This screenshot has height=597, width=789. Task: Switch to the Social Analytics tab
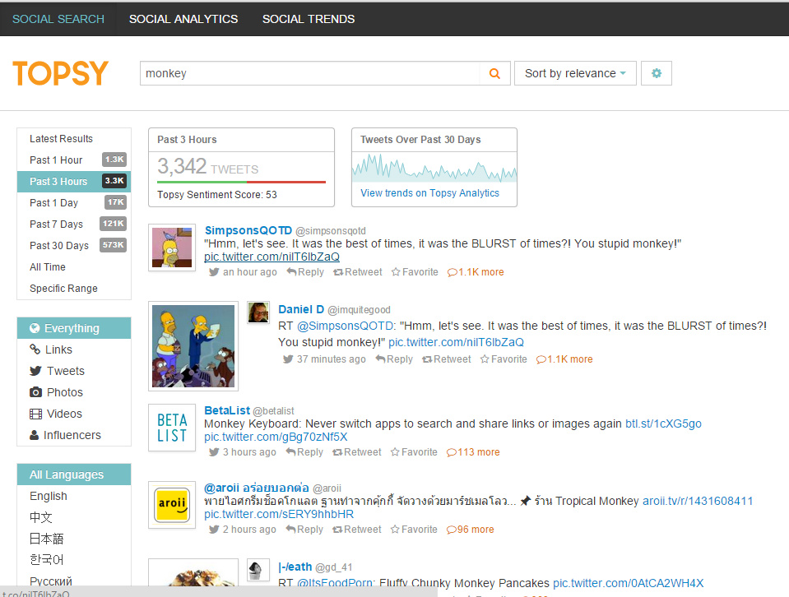[183, 19]
